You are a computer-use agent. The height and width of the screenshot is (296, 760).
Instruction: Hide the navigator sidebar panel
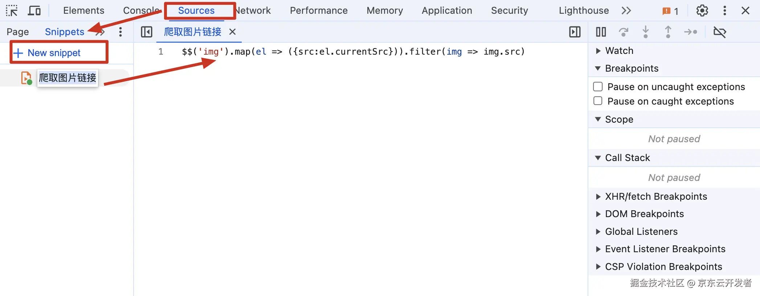[147, 32]
